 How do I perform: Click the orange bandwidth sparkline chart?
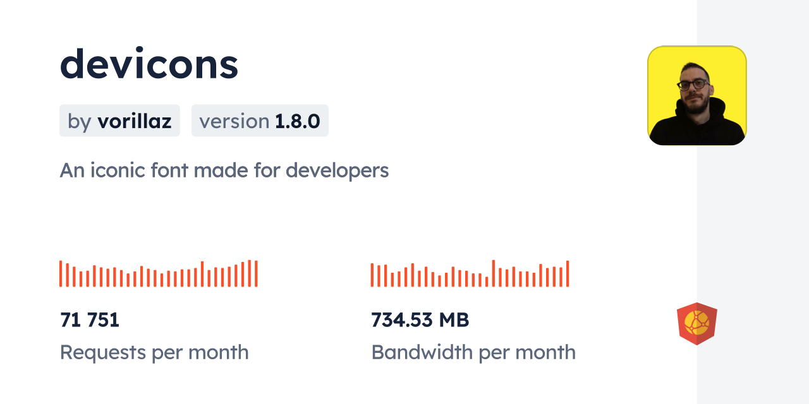tap(470, 273)
